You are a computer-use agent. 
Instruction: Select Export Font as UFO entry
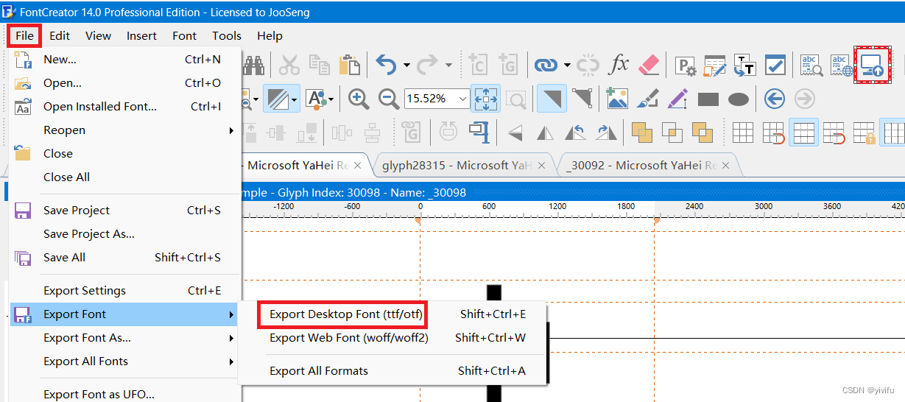(x=125, y=395)
